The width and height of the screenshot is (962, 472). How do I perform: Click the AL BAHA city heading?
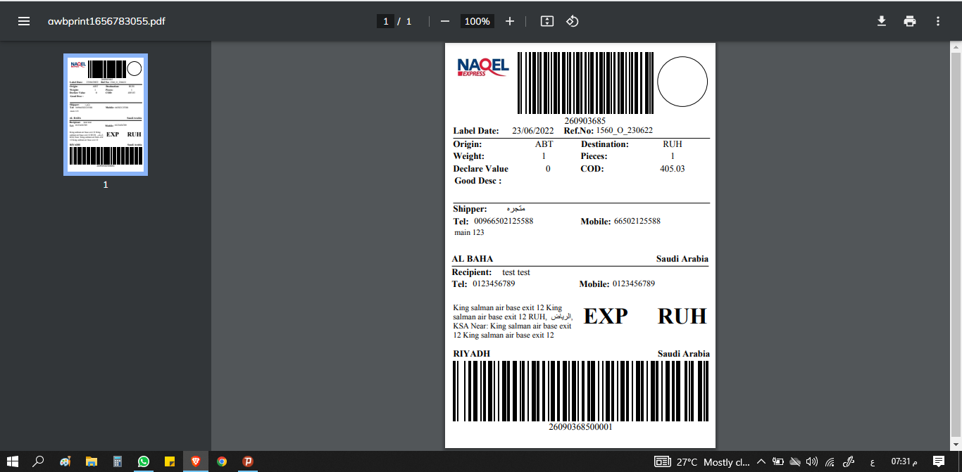coord(473,259)
